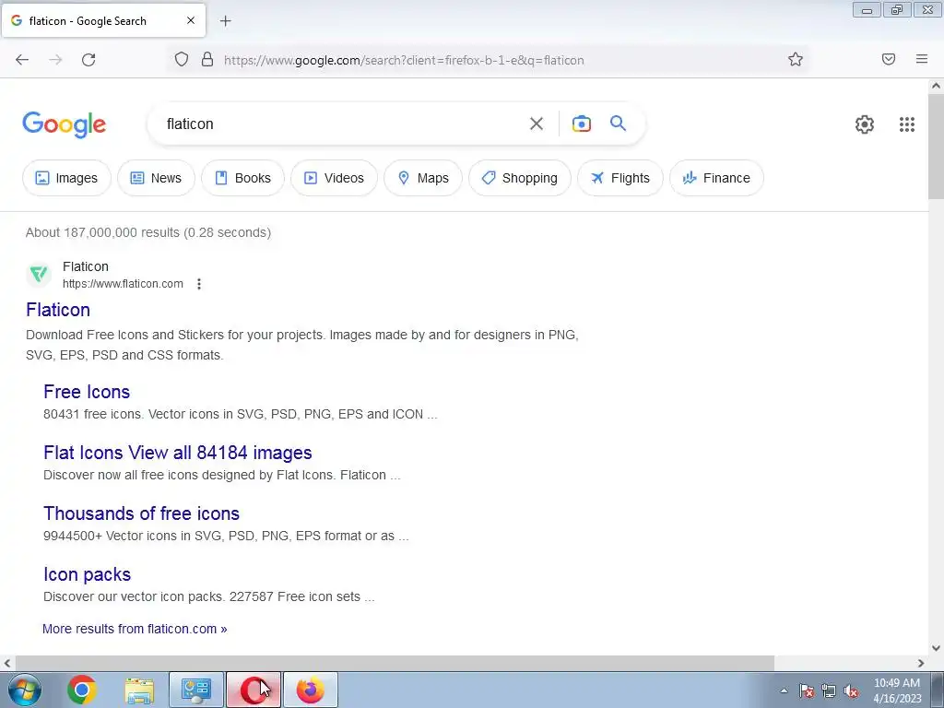Open the Icon packs sitelink
The width and height of the screenshot is (944, 708).
pyautogui.click(x=88, y=574)
